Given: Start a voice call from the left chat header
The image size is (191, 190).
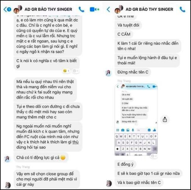Looking at the screenshot, I should (x=81, y=9).
